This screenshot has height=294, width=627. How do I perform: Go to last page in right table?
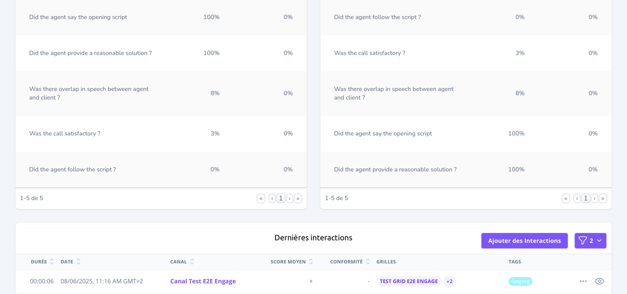[603, 198]
